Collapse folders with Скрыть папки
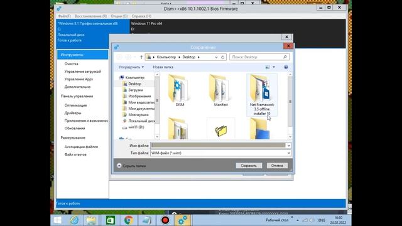 click(x=131, y=166)
